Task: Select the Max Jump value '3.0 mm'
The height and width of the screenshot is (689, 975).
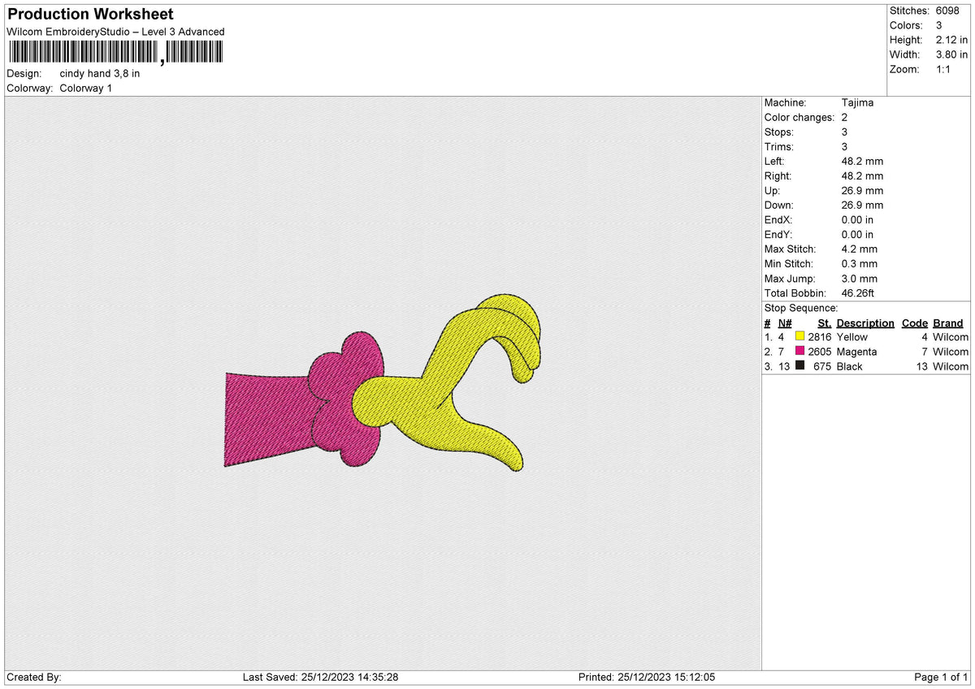Action: [x=860, y=279]
